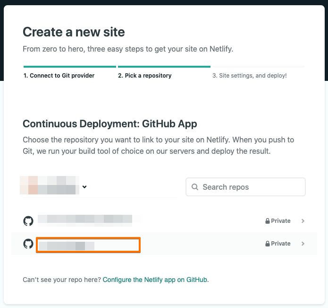
Task: Focus the Search repos input field
Action: pyautogui.click(x=245, y=187)
